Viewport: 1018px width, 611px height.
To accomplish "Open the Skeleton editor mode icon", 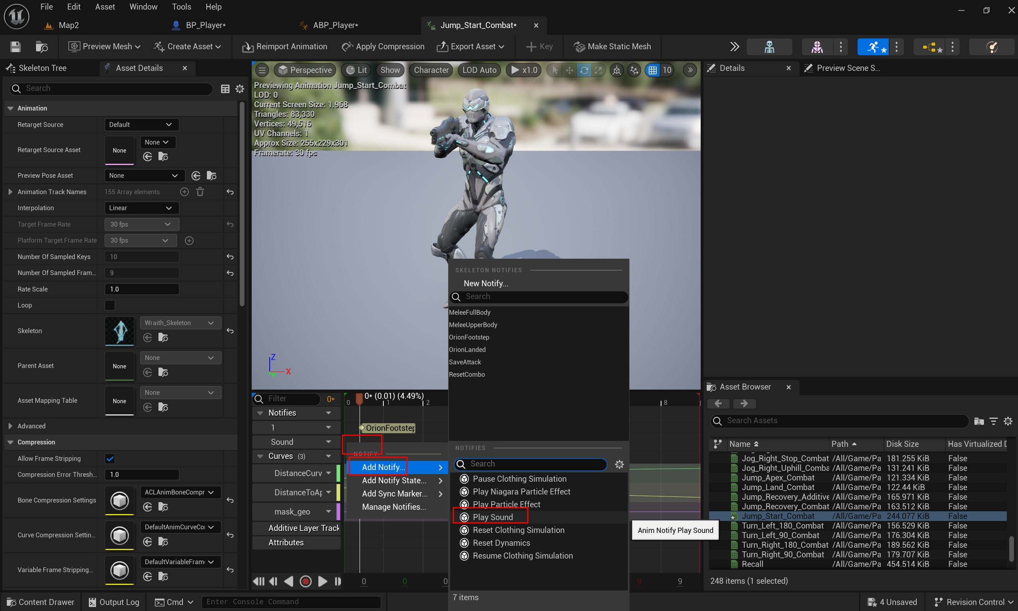I will point(769,47).
